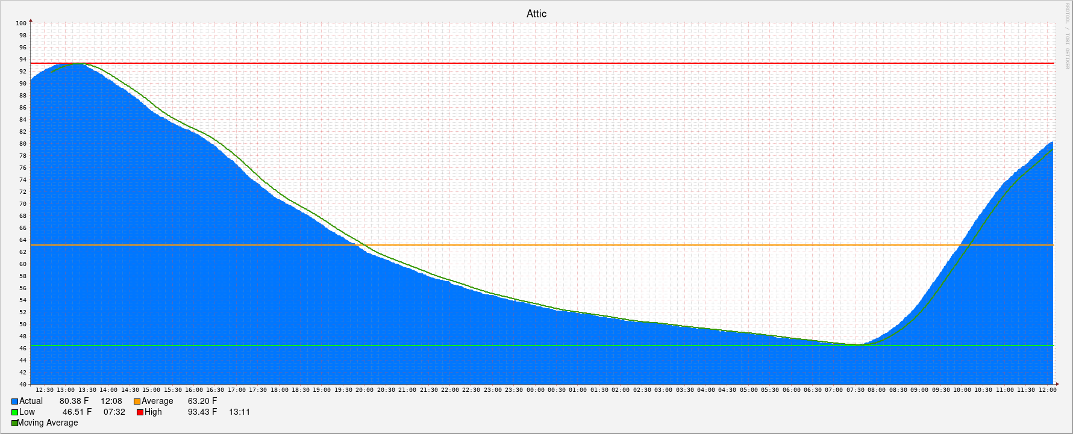This screenshot has width=1073, height=434.
Task: Click the 12:30 label on time axis
Action: pyautogui.click(x=45, y=390)
